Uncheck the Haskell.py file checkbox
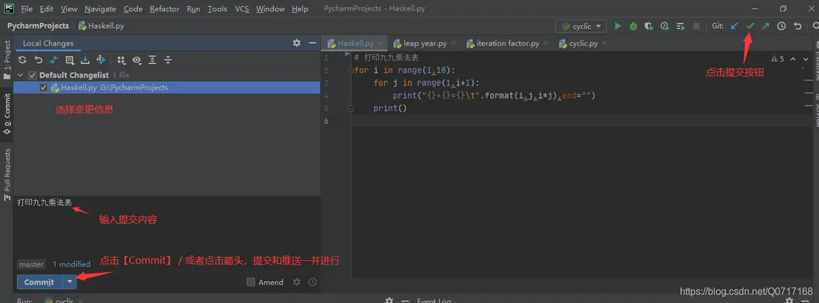Viewport: 819px width, 303px height. point(43,88)
